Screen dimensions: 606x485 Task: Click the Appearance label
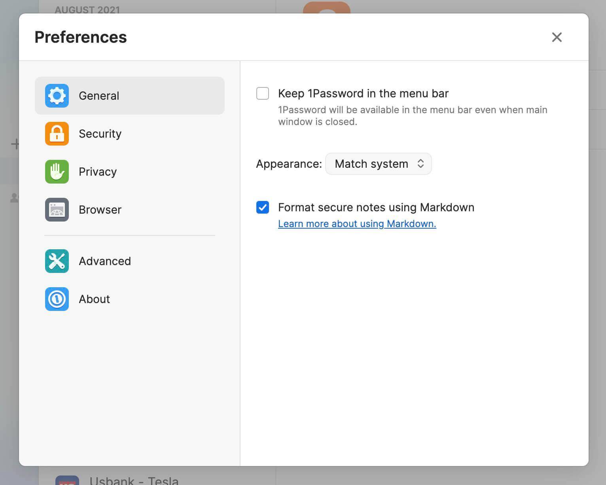289,164
